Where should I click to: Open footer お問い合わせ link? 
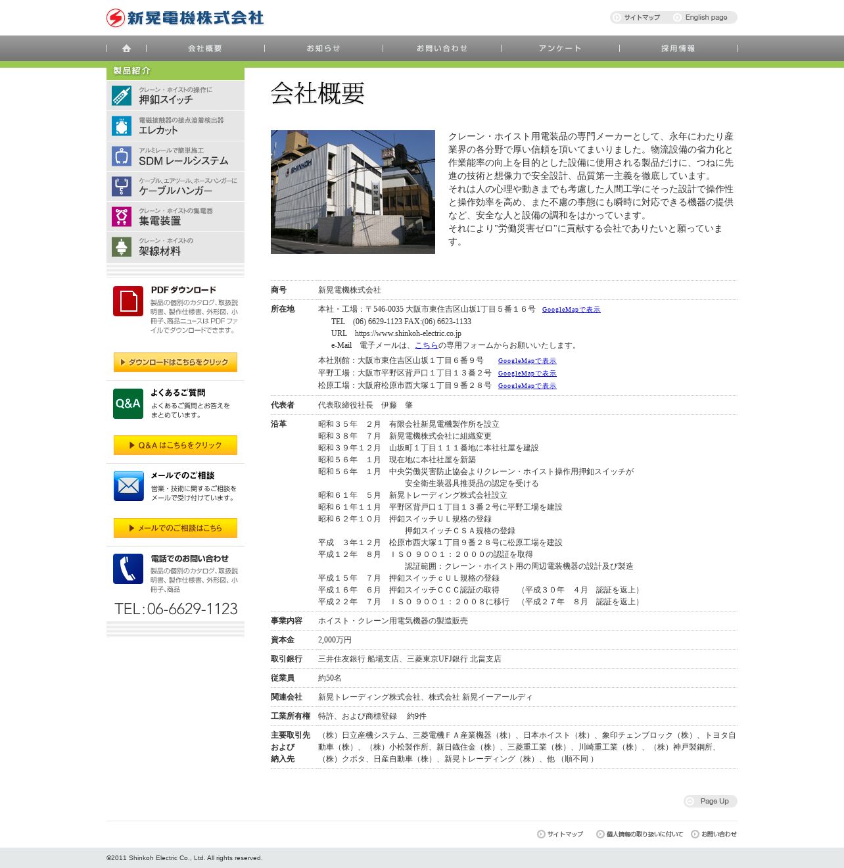pyautogui.click(x=719, y=834)
